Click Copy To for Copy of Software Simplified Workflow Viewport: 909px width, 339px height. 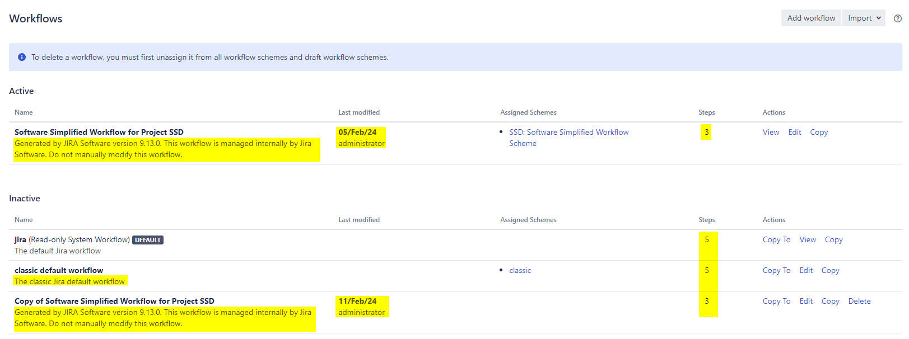coord(776,302)
